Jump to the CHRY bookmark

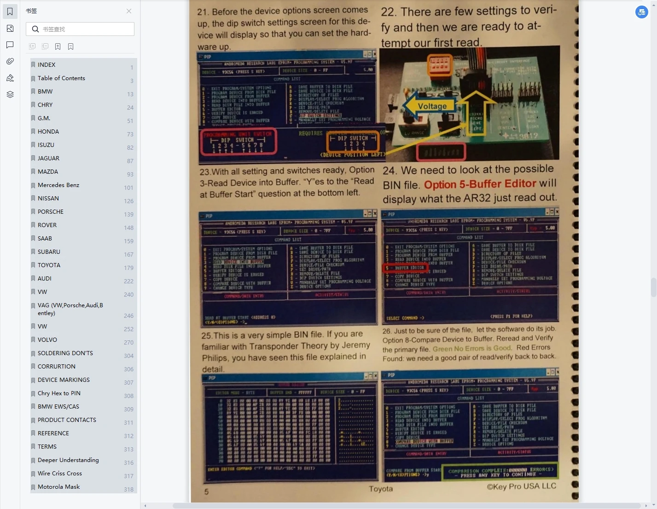pyautogui.click(x=84, y=105)
